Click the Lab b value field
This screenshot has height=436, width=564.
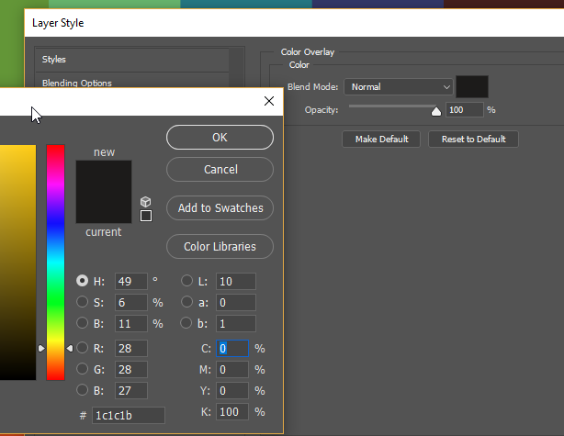coord(235,323)
